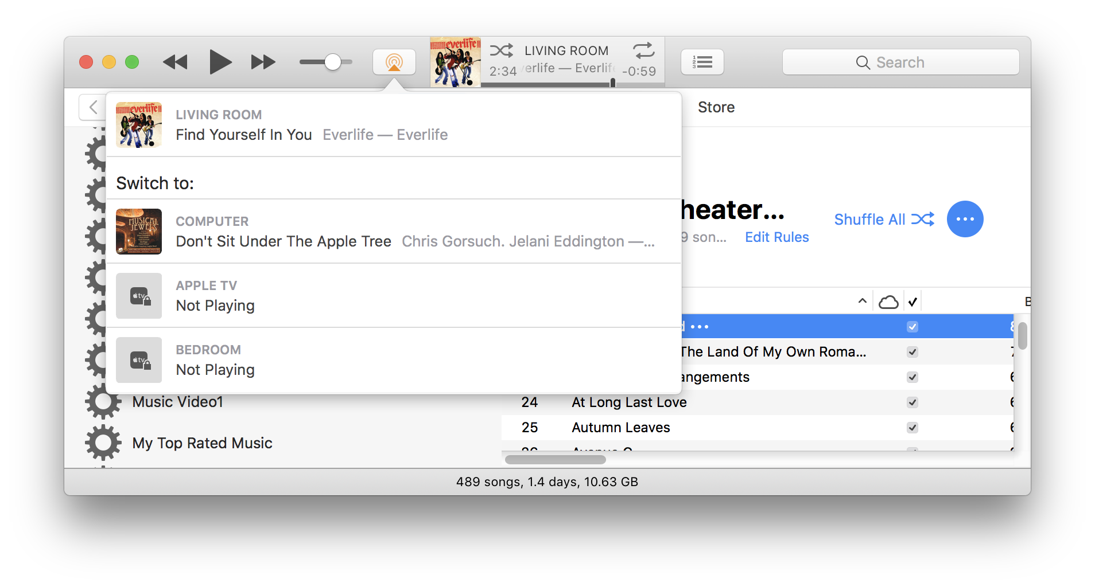
Task: Click the yellow minimize window button
Action: click(x=109, y=62)
